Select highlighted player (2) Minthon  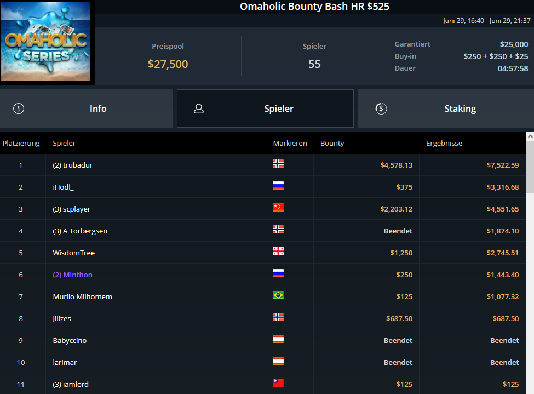[x=72, y=275]
